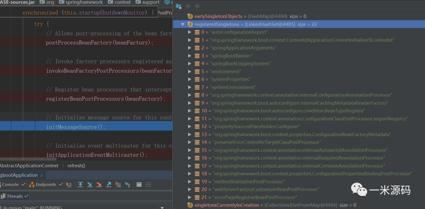The width and height of the screenshot is (425, 209).
Task: Click the Drop Frame icon
Action: pos(118,185)
